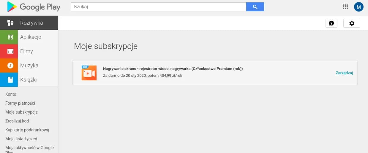Open the settings gear button
Screen dimensions: 368x153
click(x=352, y=23)
